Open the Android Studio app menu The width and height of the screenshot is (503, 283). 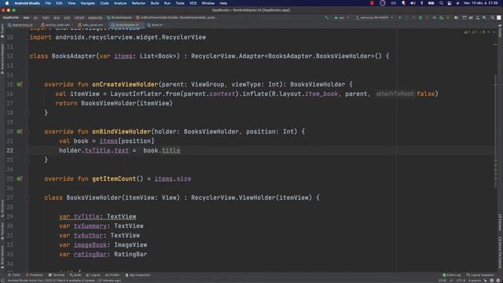[x=27, y=3]
